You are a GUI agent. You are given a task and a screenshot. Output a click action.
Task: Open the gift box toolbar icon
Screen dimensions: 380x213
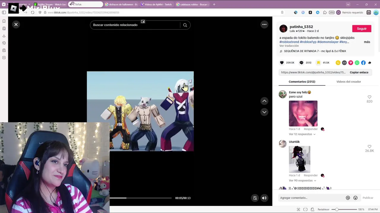369,12
